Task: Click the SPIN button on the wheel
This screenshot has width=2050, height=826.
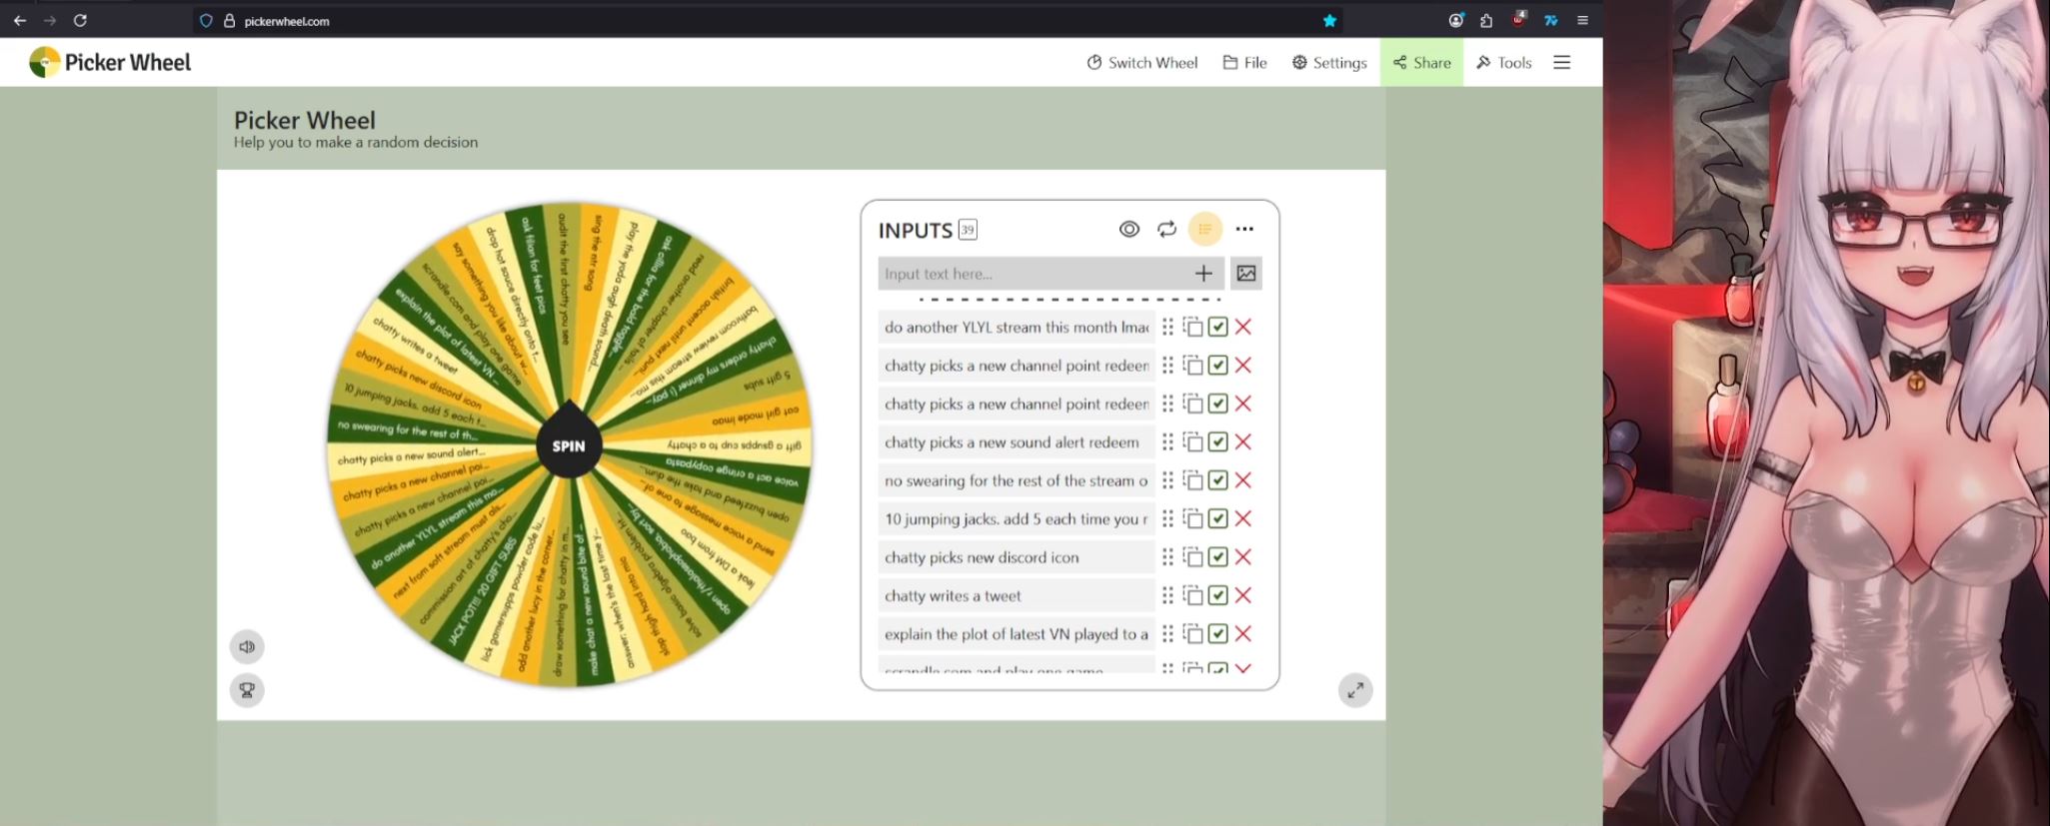Action: click(x=568, y=445)
